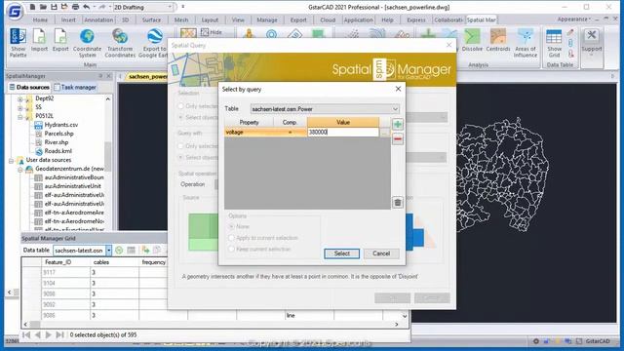Select Parcels.shp in the data tree

click(x=58, y=134)
